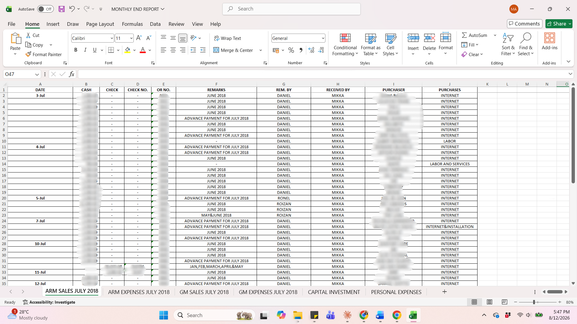The width and height of the screenshot is (577, 324).
Task: Click the Format Painter brush icon
Action: [28, 54]
